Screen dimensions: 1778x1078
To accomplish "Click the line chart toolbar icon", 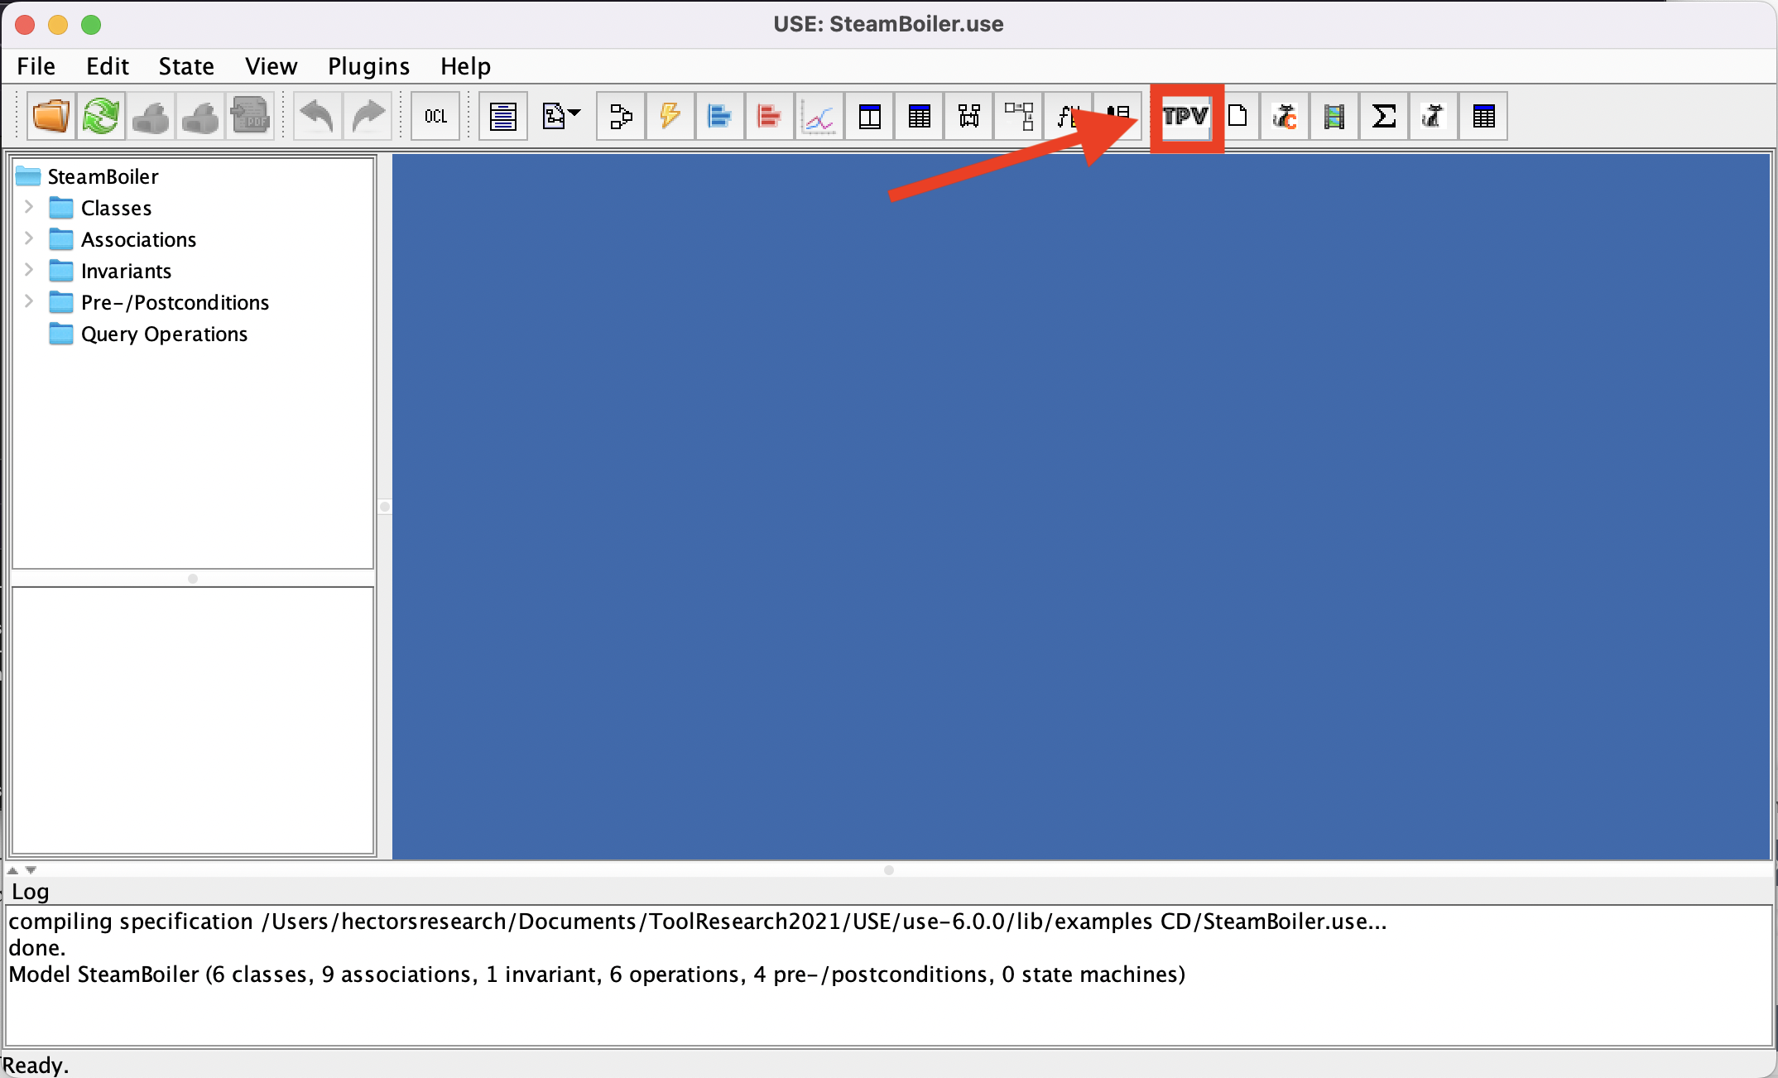I will click(819, 116).
